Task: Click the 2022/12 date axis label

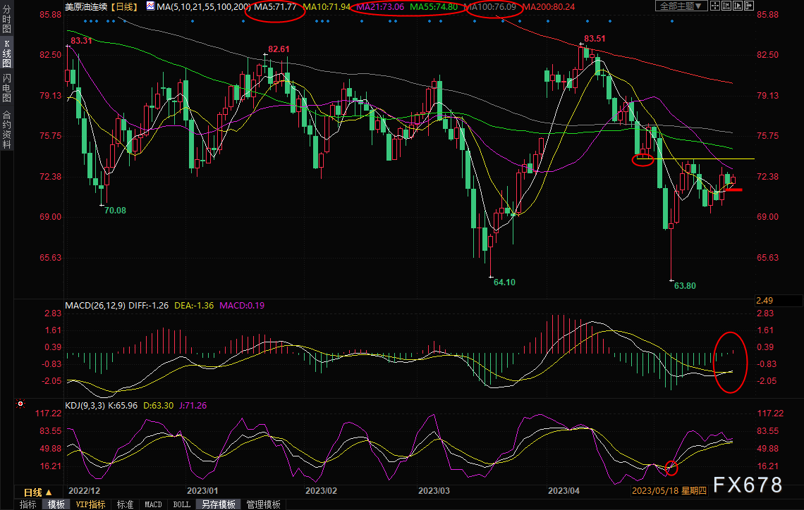Action: [85, 490]
